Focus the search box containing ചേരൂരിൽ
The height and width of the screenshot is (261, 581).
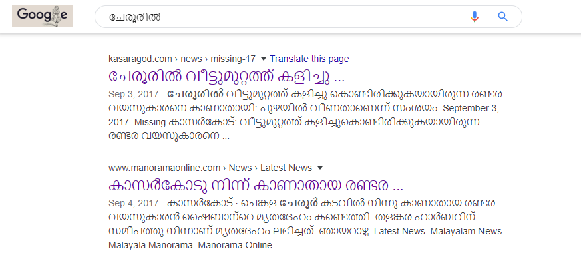click(282, 17)
